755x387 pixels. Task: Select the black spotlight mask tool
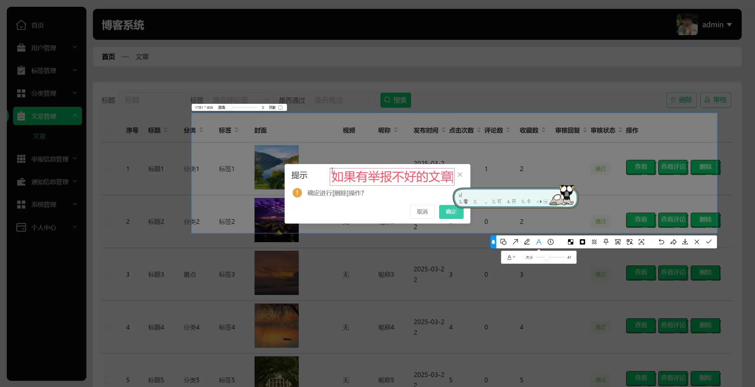click(582, 242)
